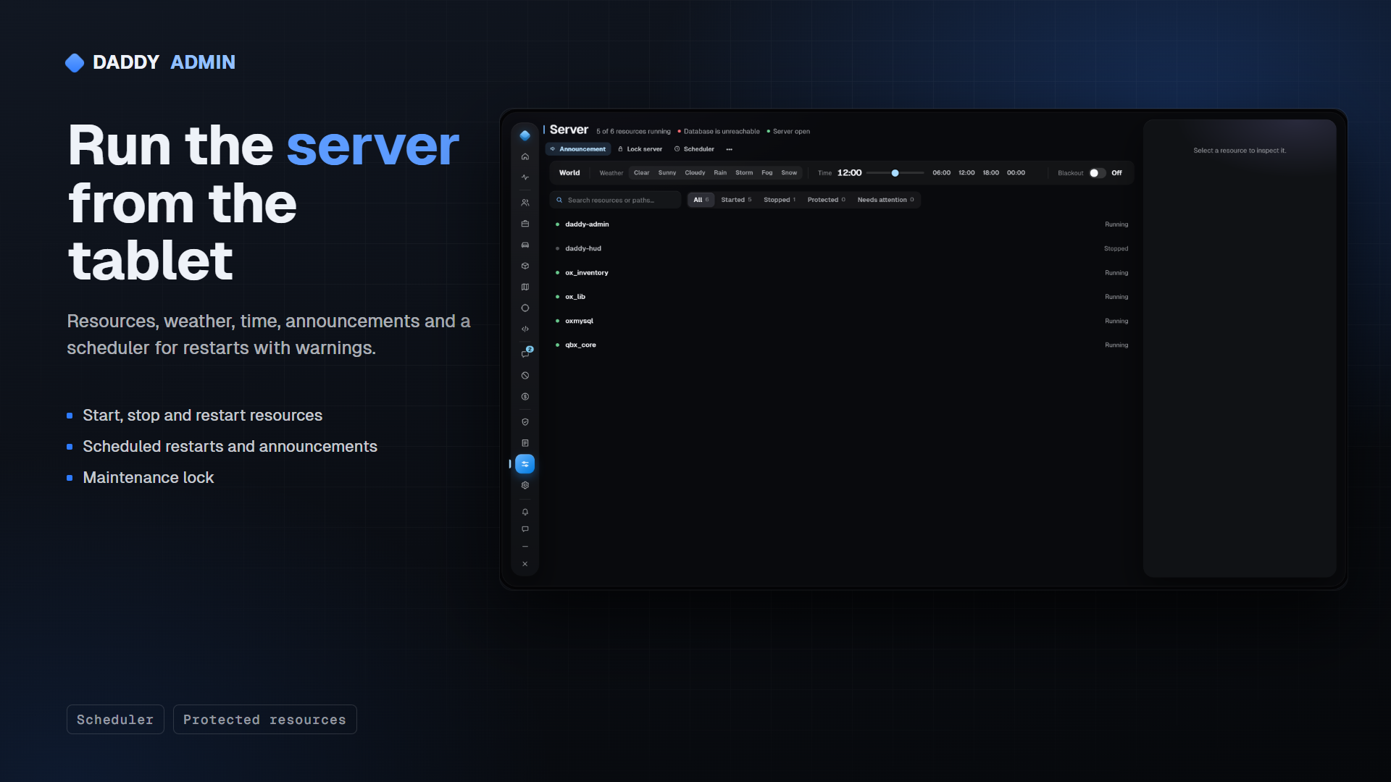This screenshot has height=782, width=1391.
Task: Open the settings gear icon in sidebar
Action: pos(525,485)
